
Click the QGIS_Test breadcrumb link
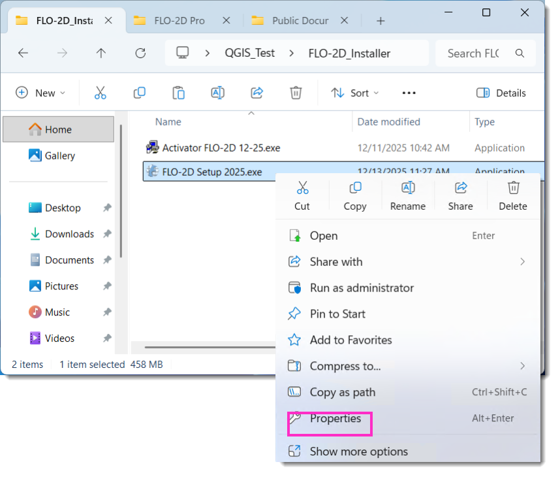pyautogui.click(x=249, y=54)
